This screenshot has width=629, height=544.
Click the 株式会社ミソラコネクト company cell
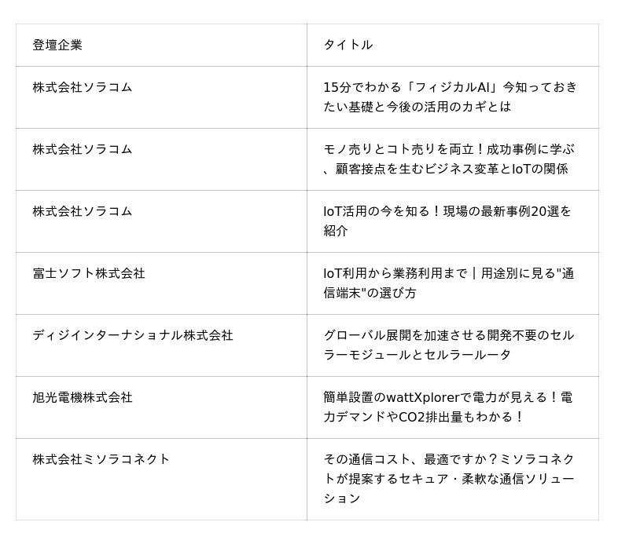pyautogui.click(x=101, y=459)
